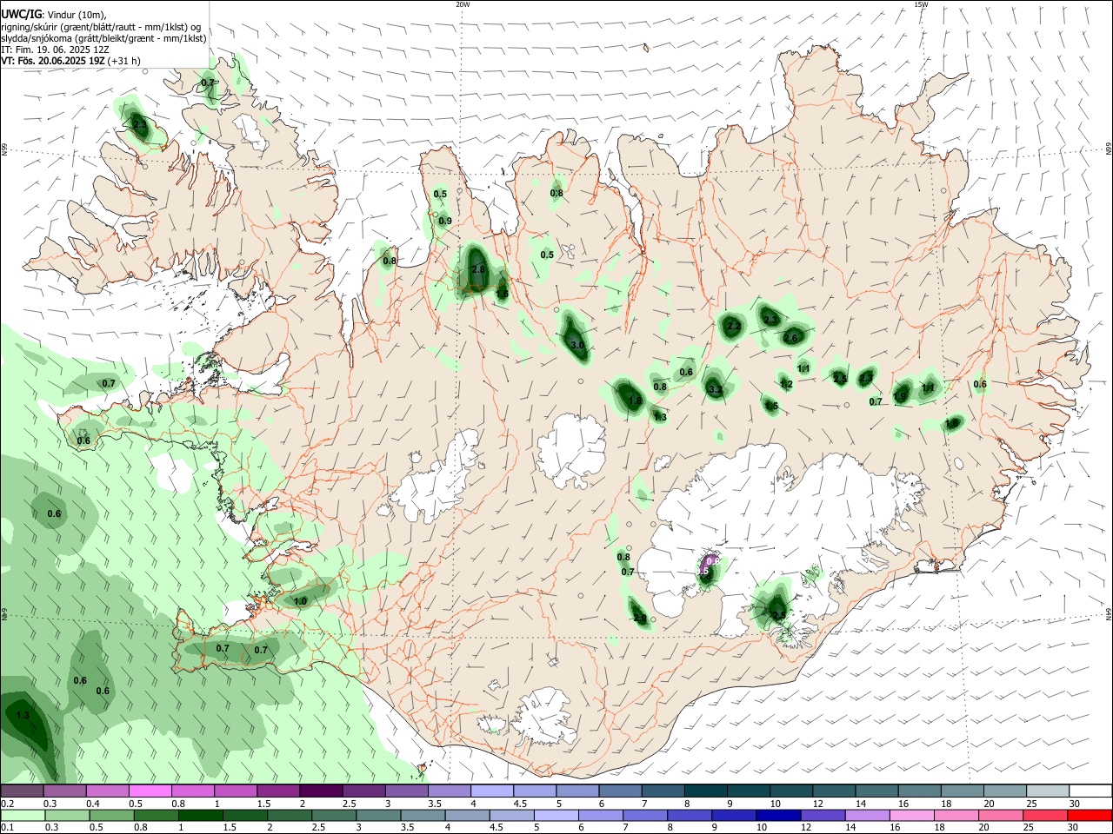1113x834 pixels.
Task: Click the light pink 16–18 swatch on lower scale
Action: click(x=911, y=815)
